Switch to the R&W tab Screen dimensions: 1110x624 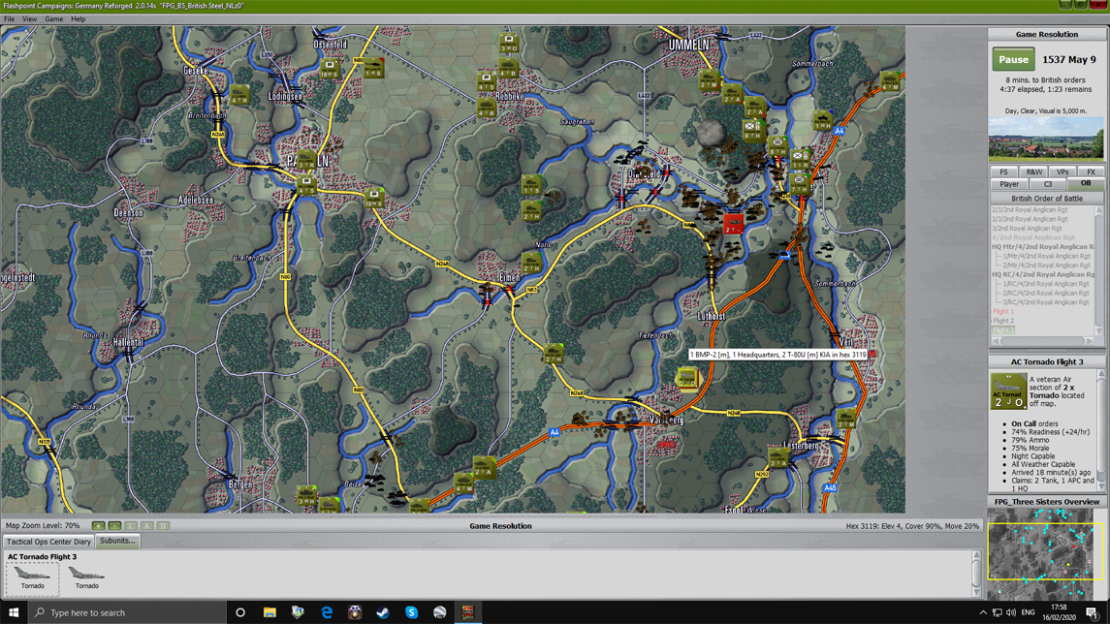pos(1033,172)
